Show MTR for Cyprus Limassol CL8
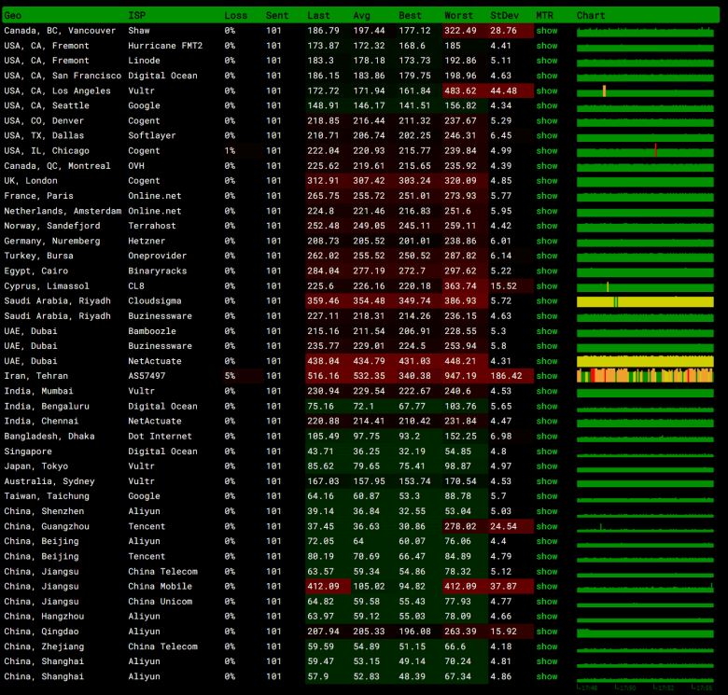 tap(546, 286)
